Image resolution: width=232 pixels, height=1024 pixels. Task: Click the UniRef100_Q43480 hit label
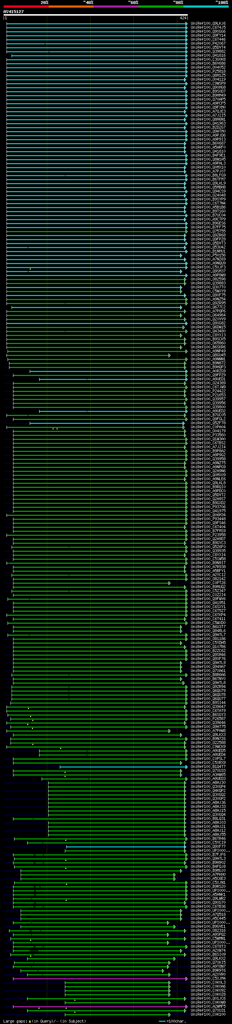pyautogui.click(x=208, y=331)
